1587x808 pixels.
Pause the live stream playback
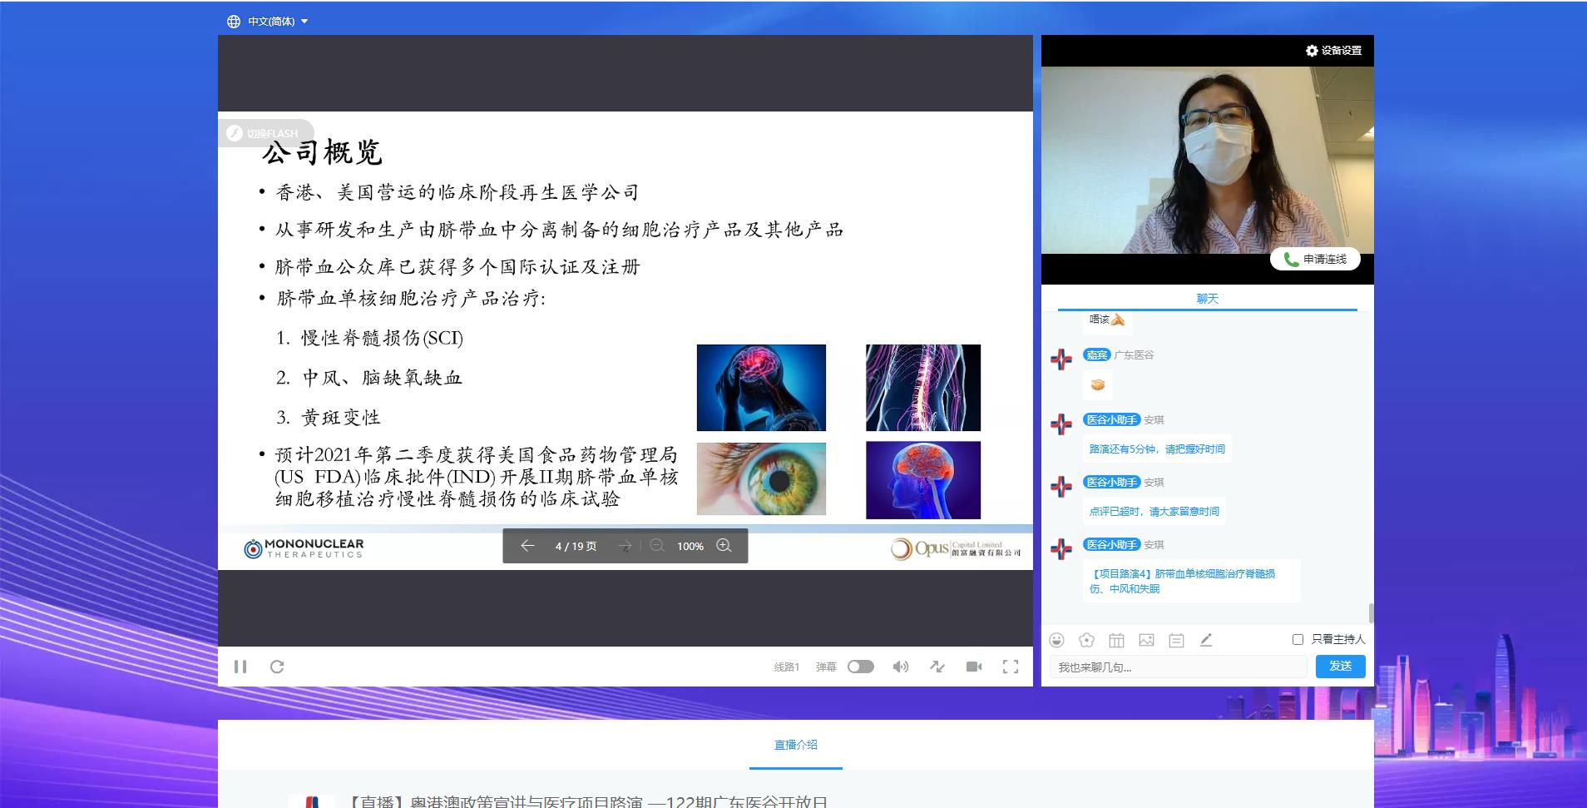pos(240,667)
